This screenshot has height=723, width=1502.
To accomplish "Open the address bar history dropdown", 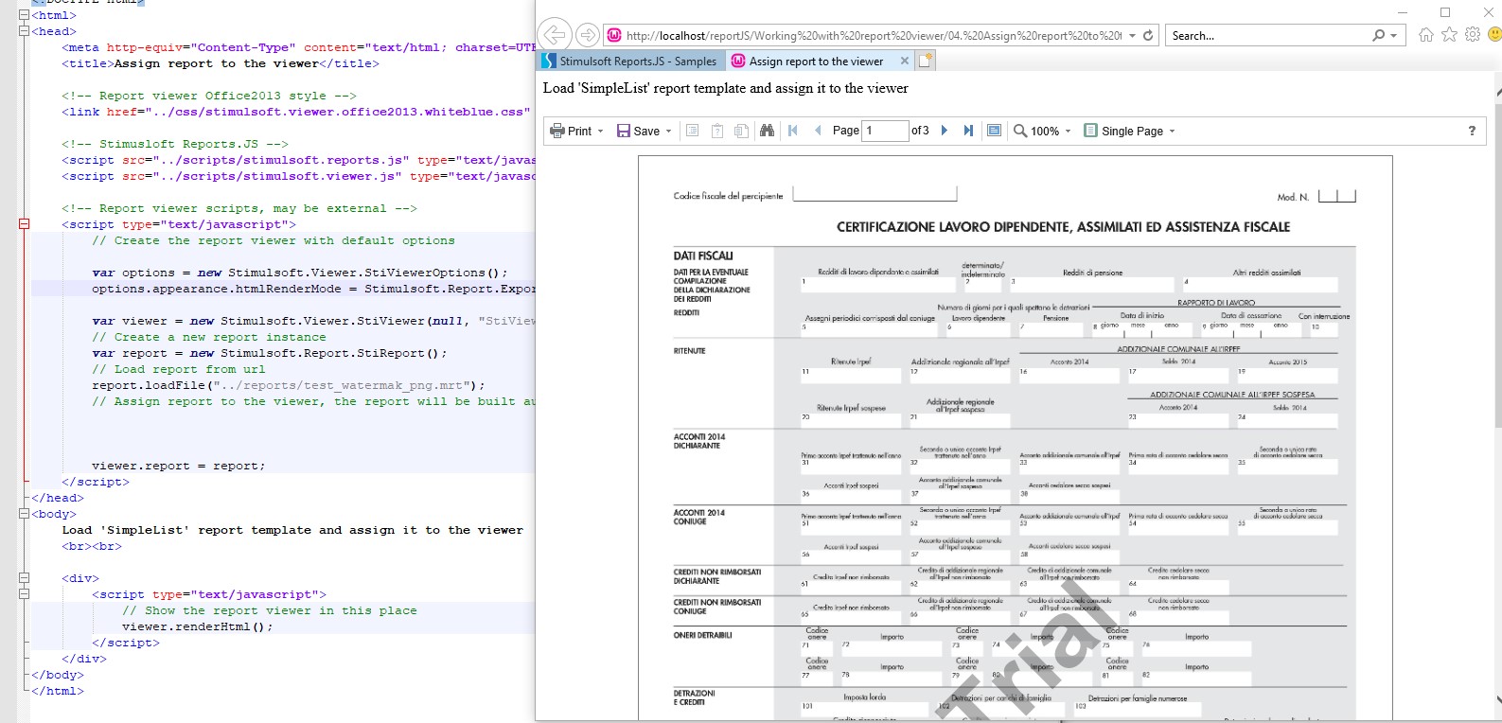I will [x=1132, y=36].
